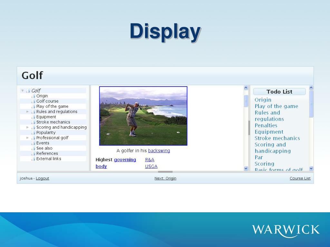Open Popularity in the tree
This screenshot has height=247, width=330.
pyautogui.click(x=46, y=133)
